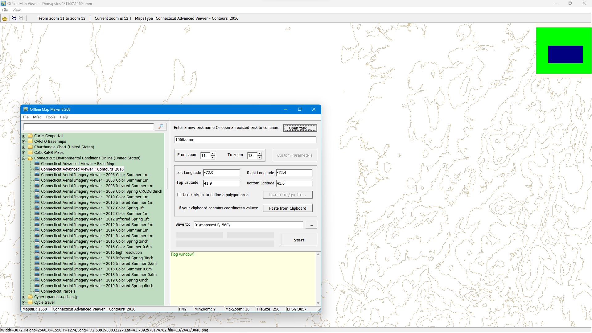The height and width of the screenshot is (333, 592).
Task: Collapse Connecticut Environmental Conditions Online node
Action: pyautogui.click(x=24, y=158)
